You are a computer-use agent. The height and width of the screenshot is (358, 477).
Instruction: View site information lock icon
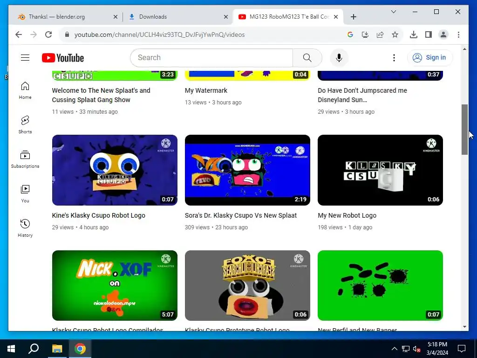(x=67, y=34)
